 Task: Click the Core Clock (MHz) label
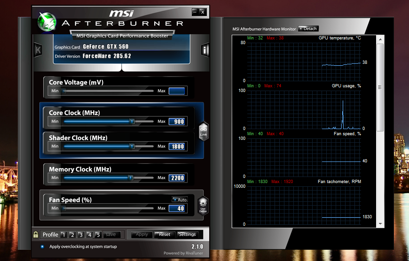coord(74,113)
